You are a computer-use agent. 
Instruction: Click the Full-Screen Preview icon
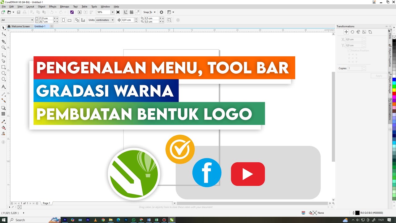point(118,12)
